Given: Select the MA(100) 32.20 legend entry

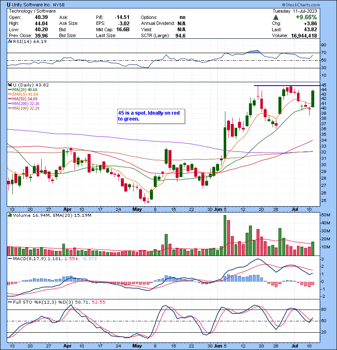Looking at the screenshot, I should pyautogui.click(x=24, y=108).
